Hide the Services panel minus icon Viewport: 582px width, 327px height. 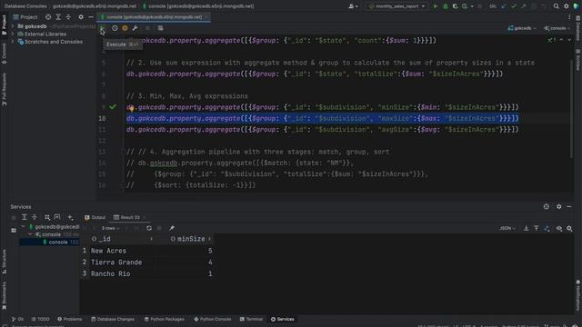[x=569, y=207]
